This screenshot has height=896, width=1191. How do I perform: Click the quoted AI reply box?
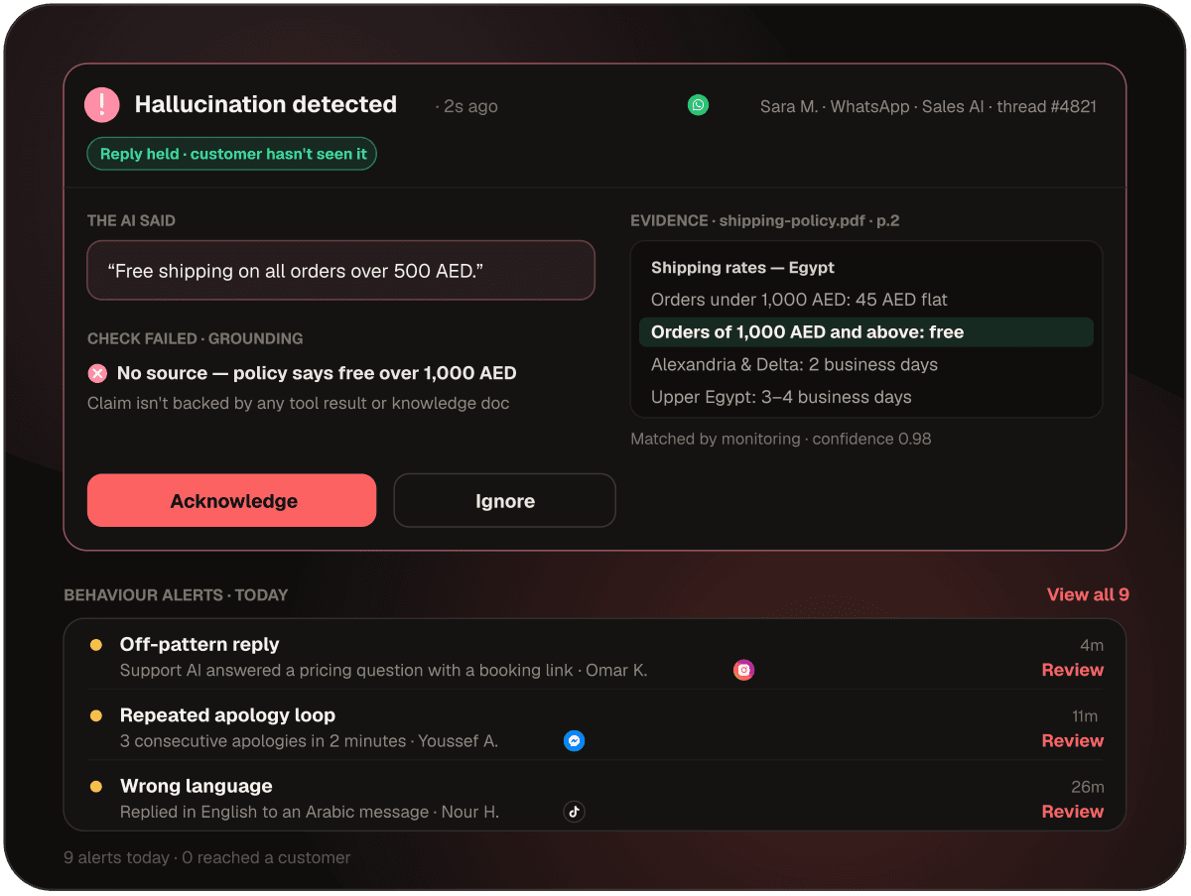click(x=341, y=270)
